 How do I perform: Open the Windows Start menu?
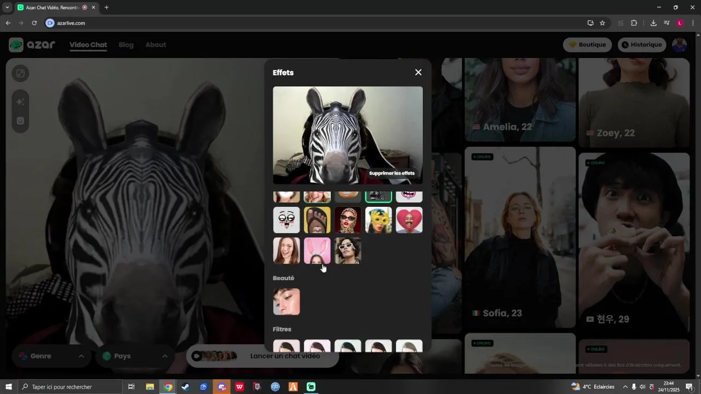coord(8,387)
